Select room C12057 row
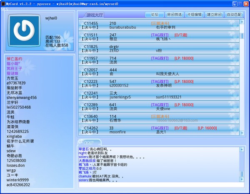Image resolution: width=250 pixels, height=194 pixels. pyautogui.click(x=159, y=72)
